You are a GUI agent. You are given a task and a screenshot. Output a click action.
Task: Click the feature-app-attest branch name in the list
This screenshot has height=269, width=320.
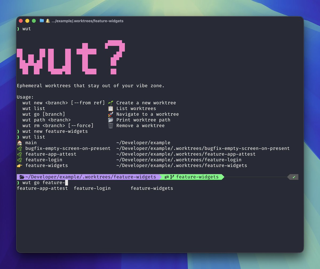(51, 154)
